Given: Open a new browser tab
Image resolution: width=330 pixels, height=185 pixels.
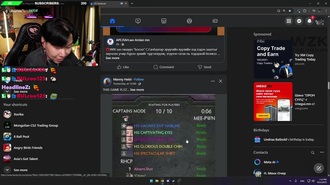Looking at the screenshot, I should (132, 3).
